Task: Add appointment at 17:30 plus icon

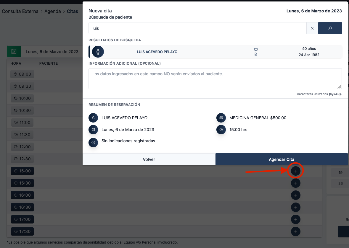Action: click(x=295, y=231)
